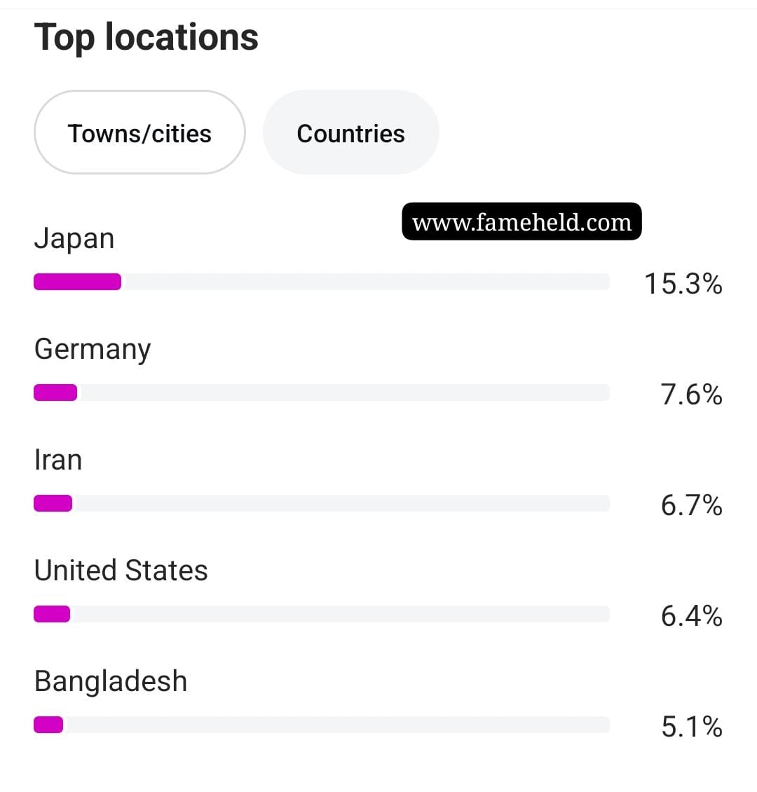Click the United States magenta progress bar
The width and height of the screenshot is (757, 792).
[x=52, y=614]
